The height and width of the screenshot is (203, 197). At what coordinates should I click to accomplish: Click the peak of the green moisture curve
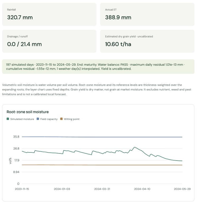(135, 147)
